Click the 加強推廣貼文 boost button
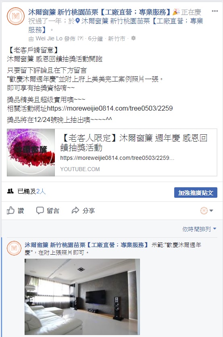The height and width of the screenshot is (337, 223). pyautogui.click(x=196, y=193)
